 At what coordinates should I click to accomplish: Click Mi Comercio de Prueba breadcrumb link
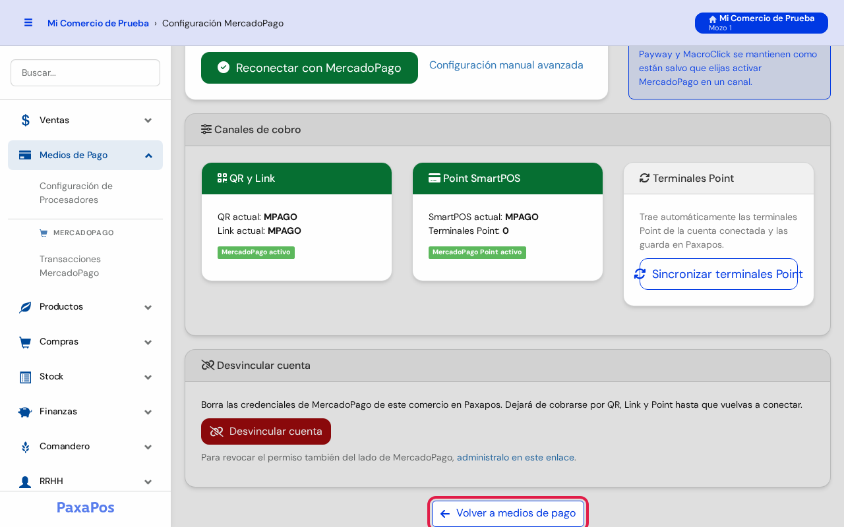[x=98, y=23]
